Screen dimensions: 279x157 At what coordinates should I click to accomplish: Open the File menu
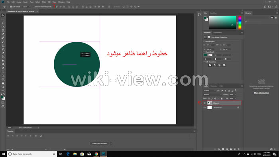click(x=8, y=2)
